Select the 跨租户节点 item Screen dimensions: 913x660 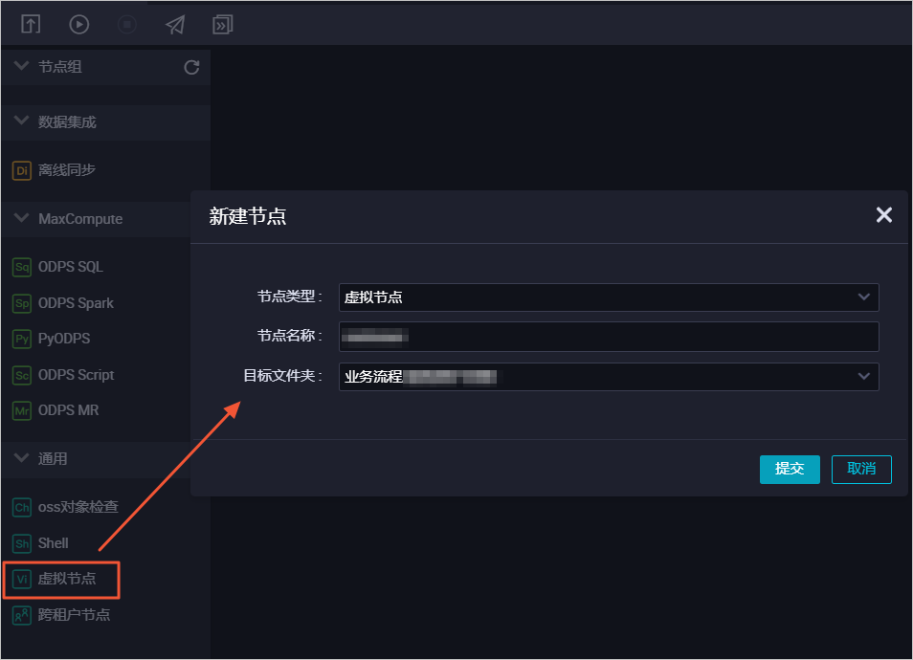pyautogui.click(x=61, y=615)
